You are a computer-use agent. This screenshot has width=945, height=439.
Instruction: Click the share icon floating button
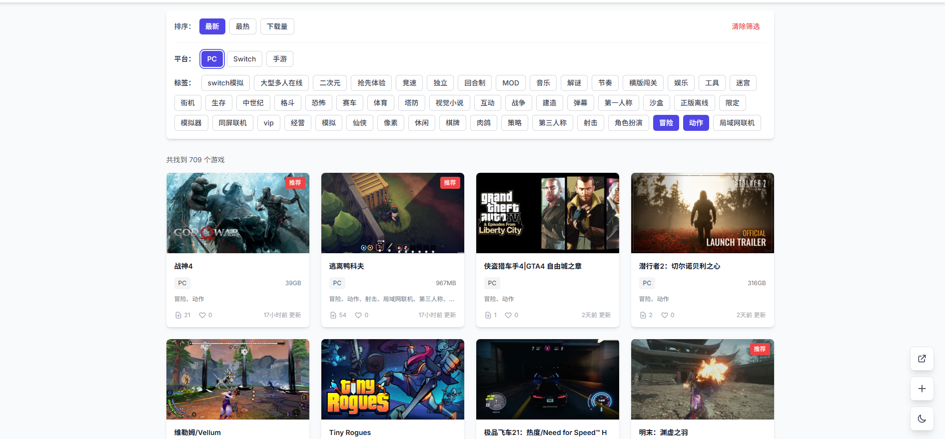pos(922,359)
